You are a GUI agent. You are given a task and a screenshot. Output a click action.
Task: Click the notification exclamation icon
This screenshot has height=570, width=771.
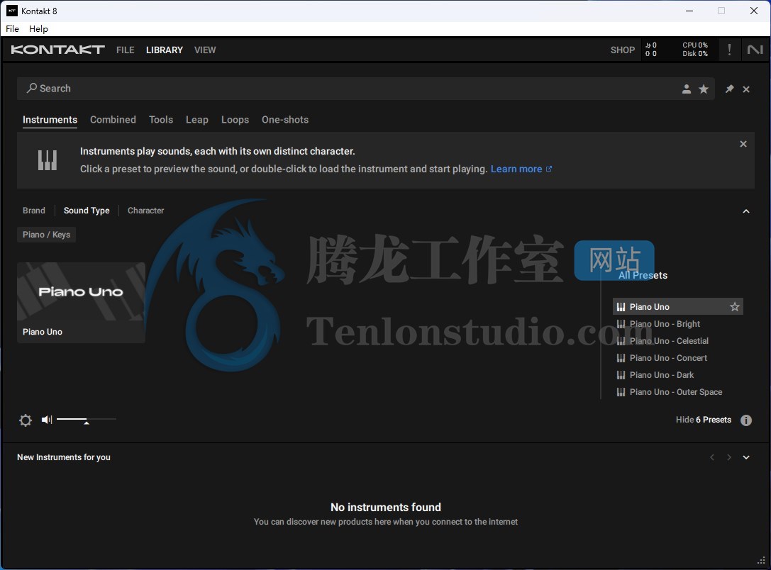pyautogui.click(x=729, y=50)
